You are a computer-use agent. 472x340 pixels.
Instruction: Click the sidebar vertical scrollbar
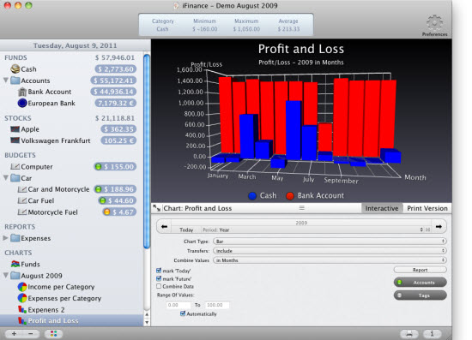(x=147, y=152)
